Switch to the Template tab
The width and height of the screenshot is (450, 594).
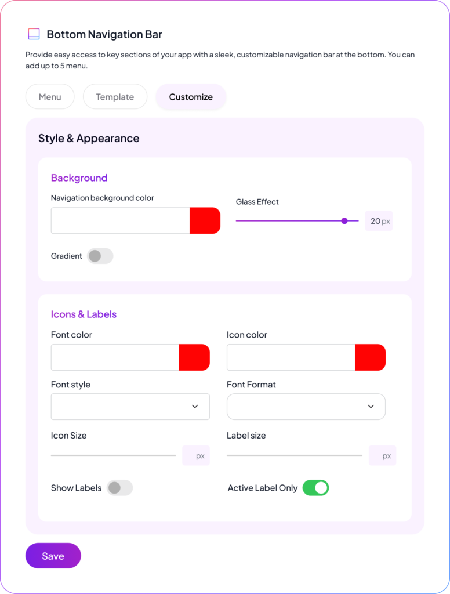click(x=115, y=97)
